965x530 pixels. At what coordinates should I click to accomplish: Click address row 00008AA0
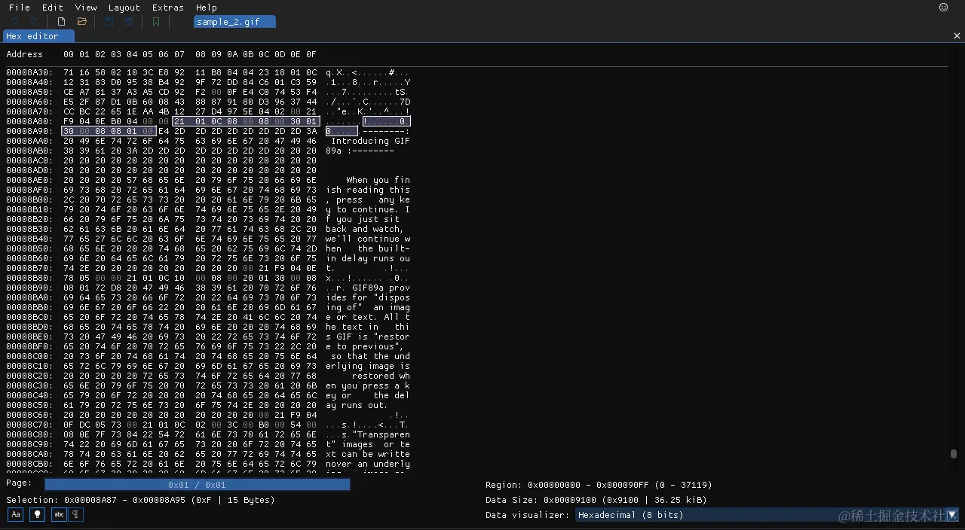(x=30, y=141)
